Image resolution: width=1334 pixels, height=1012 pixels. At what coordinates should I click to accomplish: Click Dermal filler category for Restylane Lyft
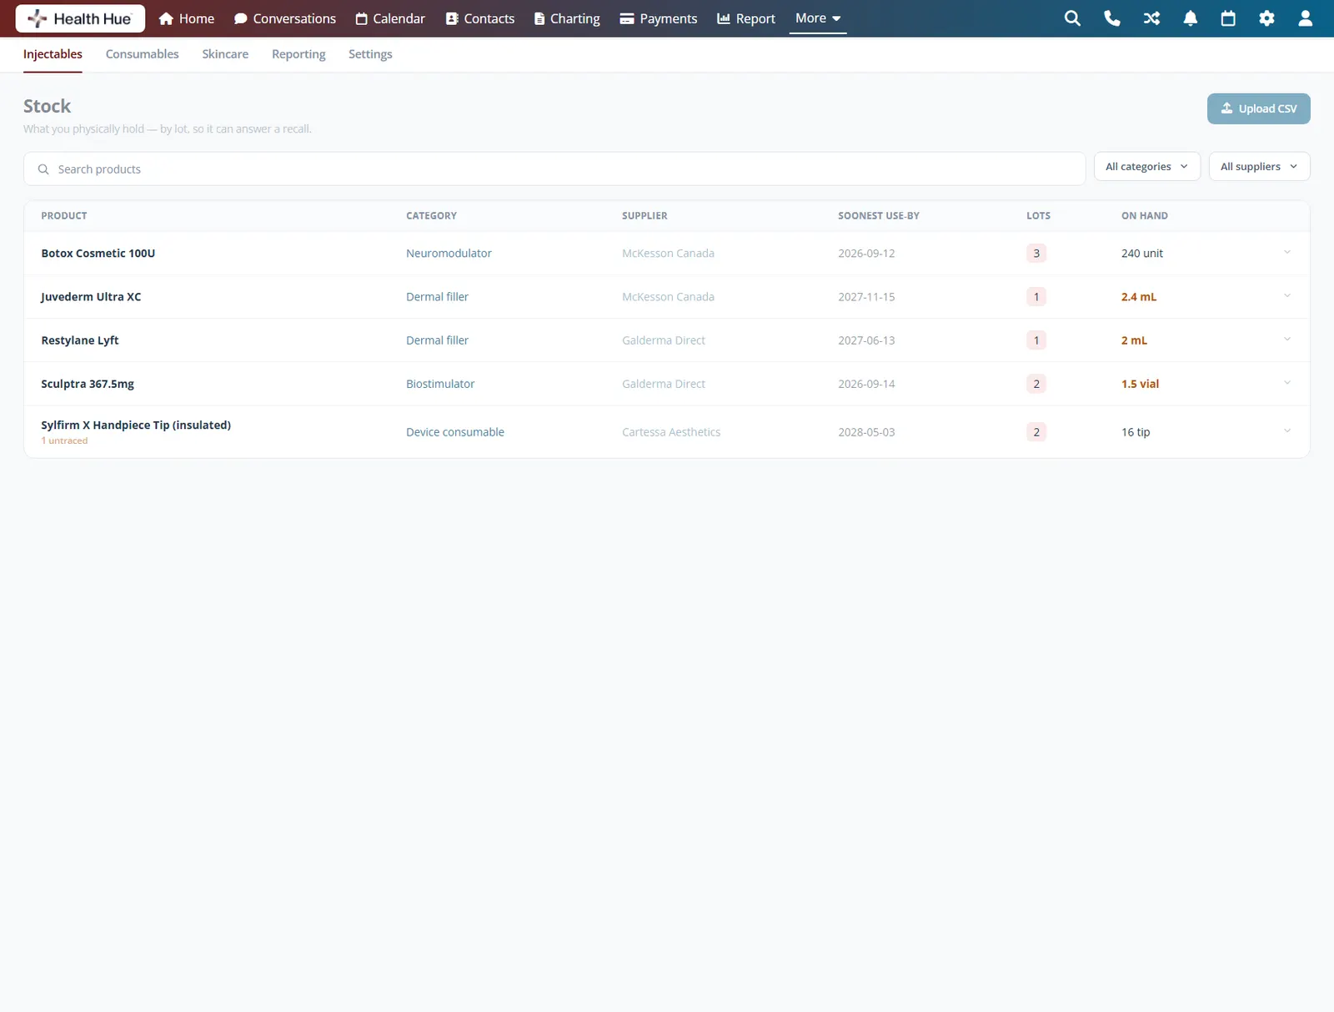[x=437, y=340]
